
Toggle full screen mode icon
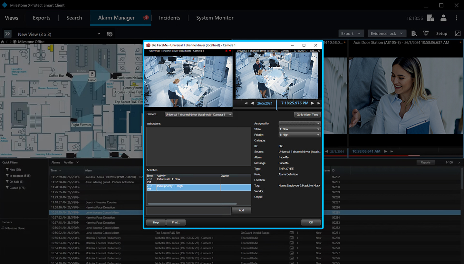[x=458, y=34]
